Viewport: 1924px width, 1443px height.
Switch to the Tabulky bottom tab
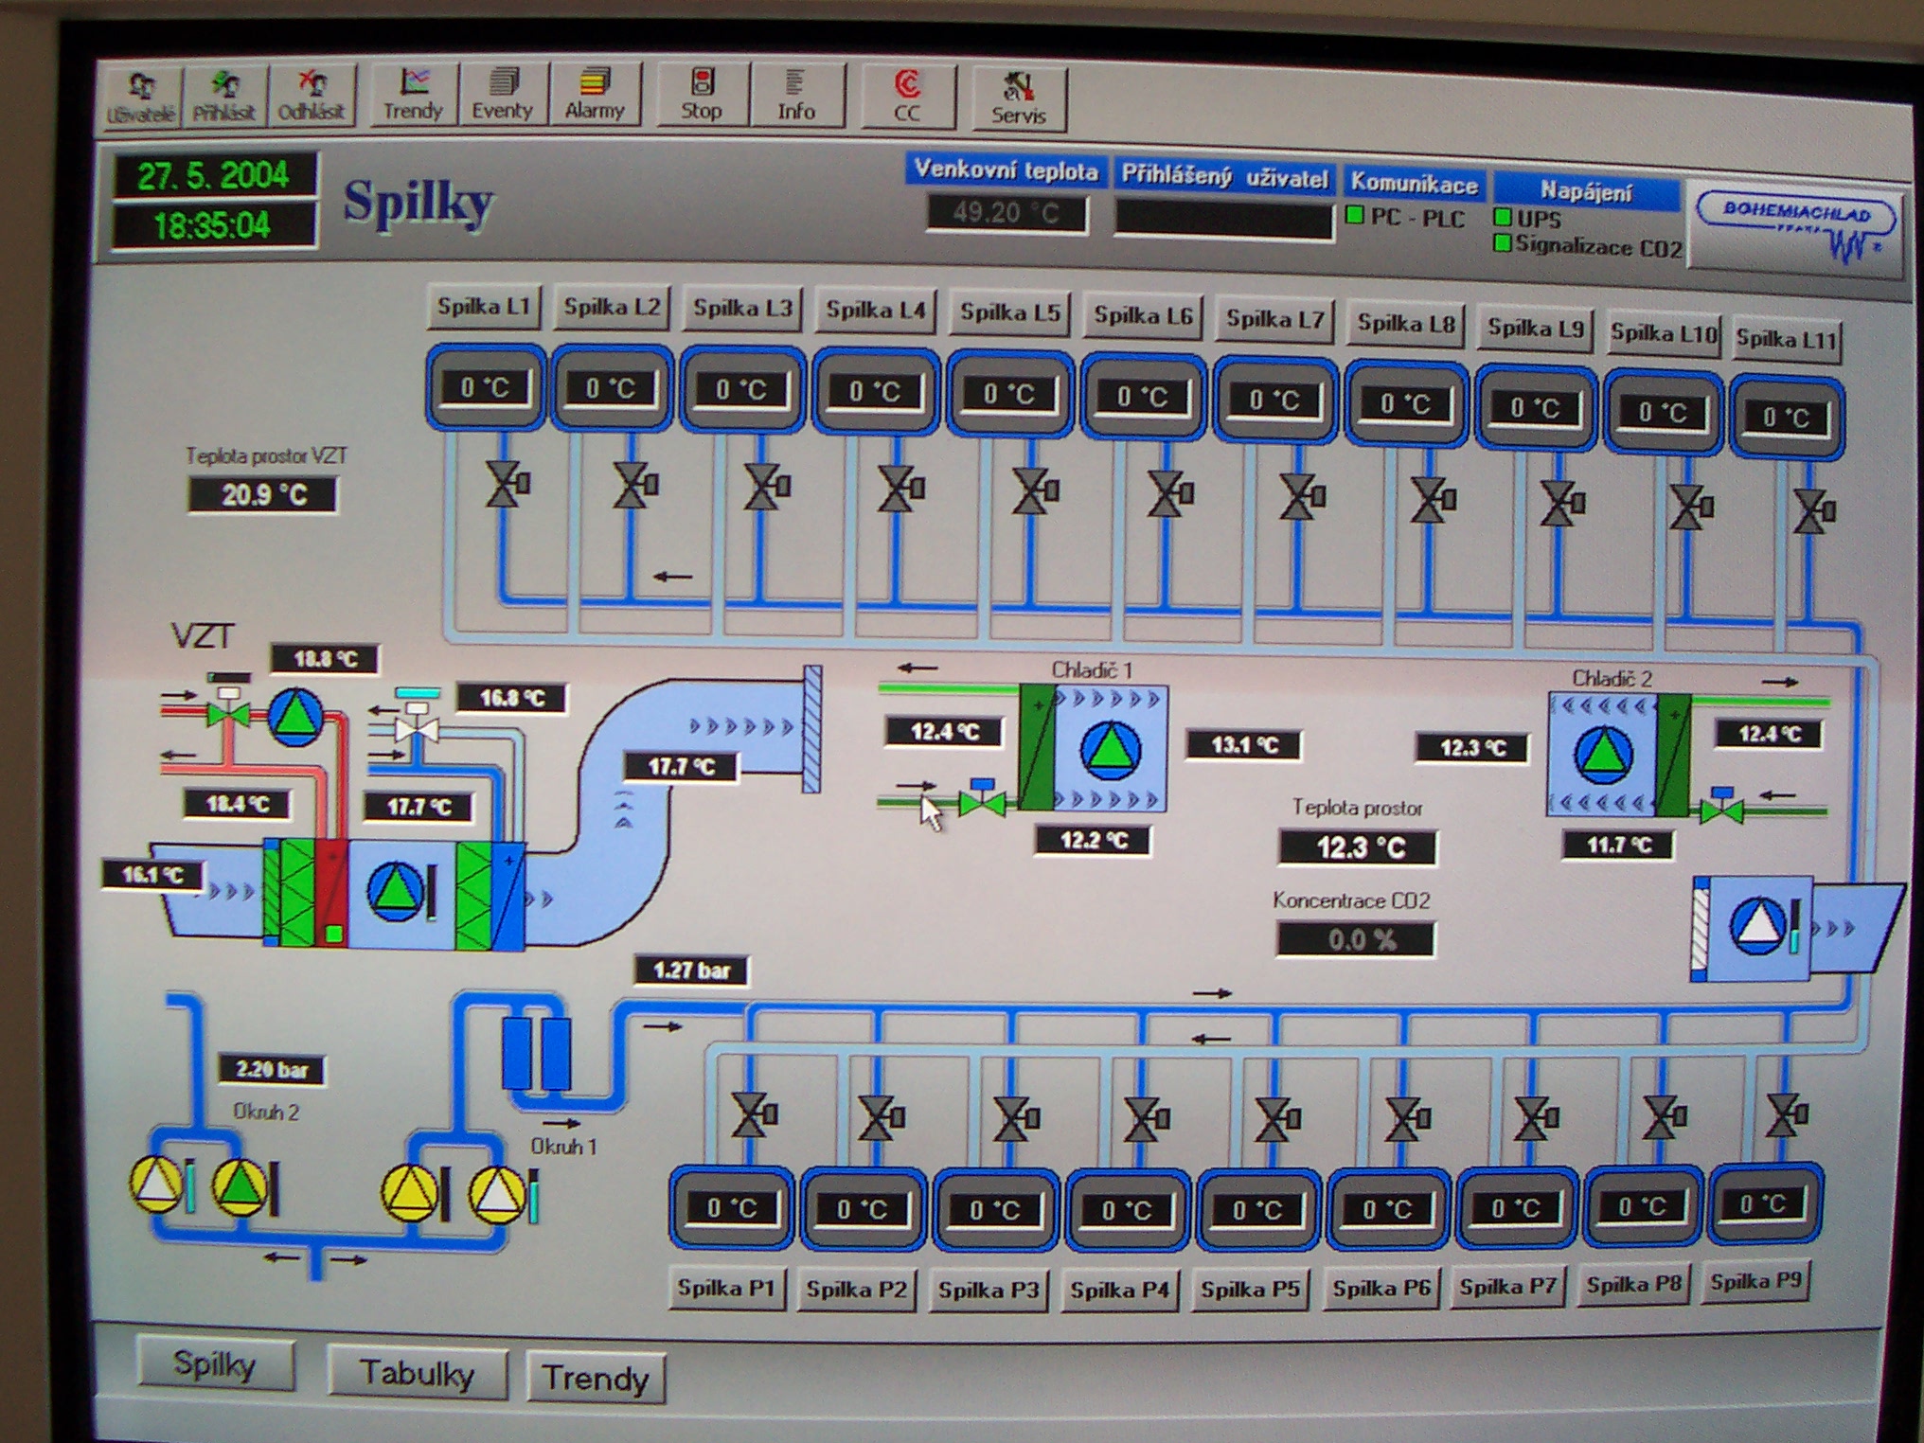418,1373
